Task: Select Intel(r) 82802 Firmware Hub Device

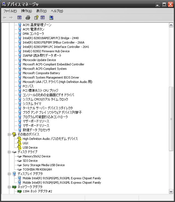Action: [x=46, y=51]
